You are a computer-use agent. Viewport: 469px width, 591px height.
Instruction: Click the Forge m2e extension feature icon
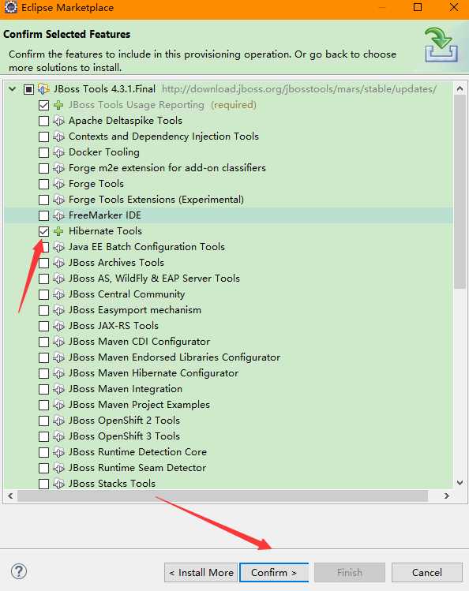tap(58, 169)
